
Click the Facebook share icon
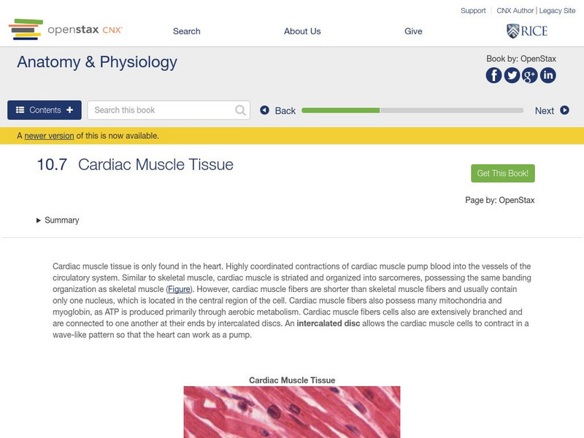494,75
